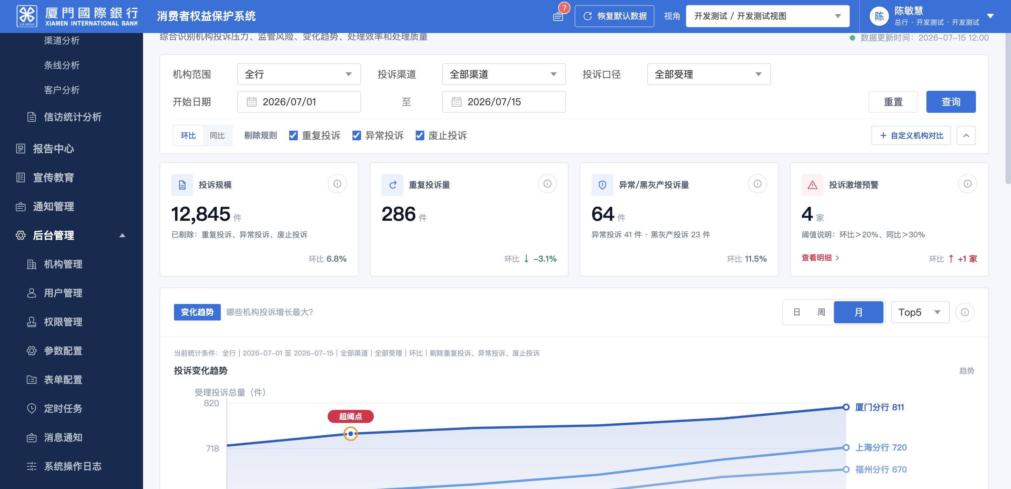This screenshot has height=489, width=1011.
Task: Click the 定时任务 clock icon
Action: click(x=31, y=409)
